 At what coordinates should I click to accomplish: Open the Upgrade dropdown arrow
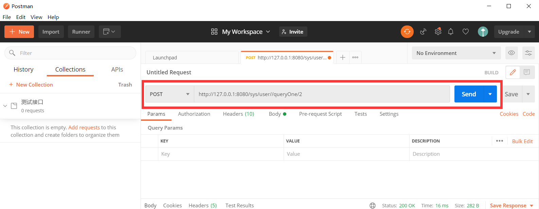(x=529, y=32)
